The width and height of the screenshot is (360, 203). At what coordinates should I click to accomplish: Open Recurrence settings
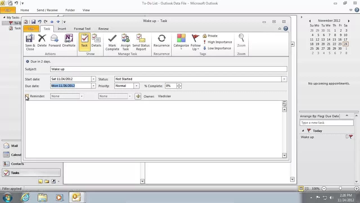pyautogui.click(x=161, y=41)
